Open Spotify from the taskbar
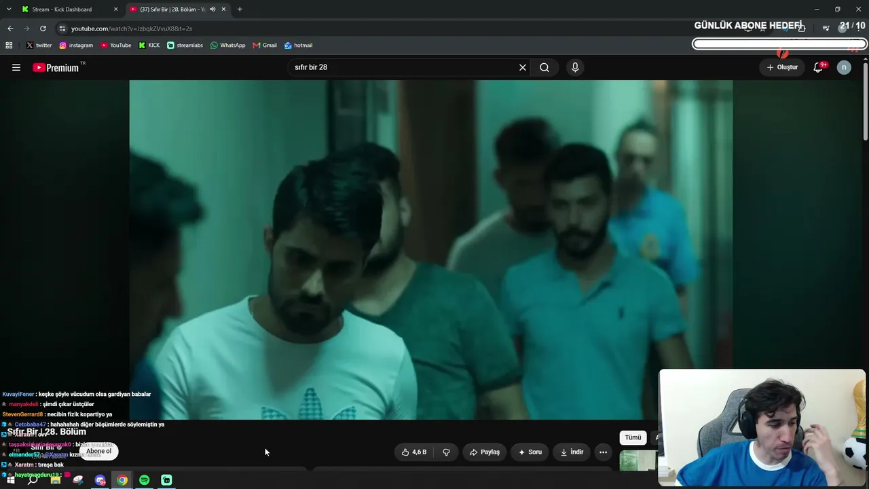This screenshot has height=489, width=869. [x=145, y=480]
